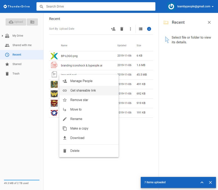Switch to list view layout icon
The height and width of the screenshot is (190, 218).
point(141,29)
